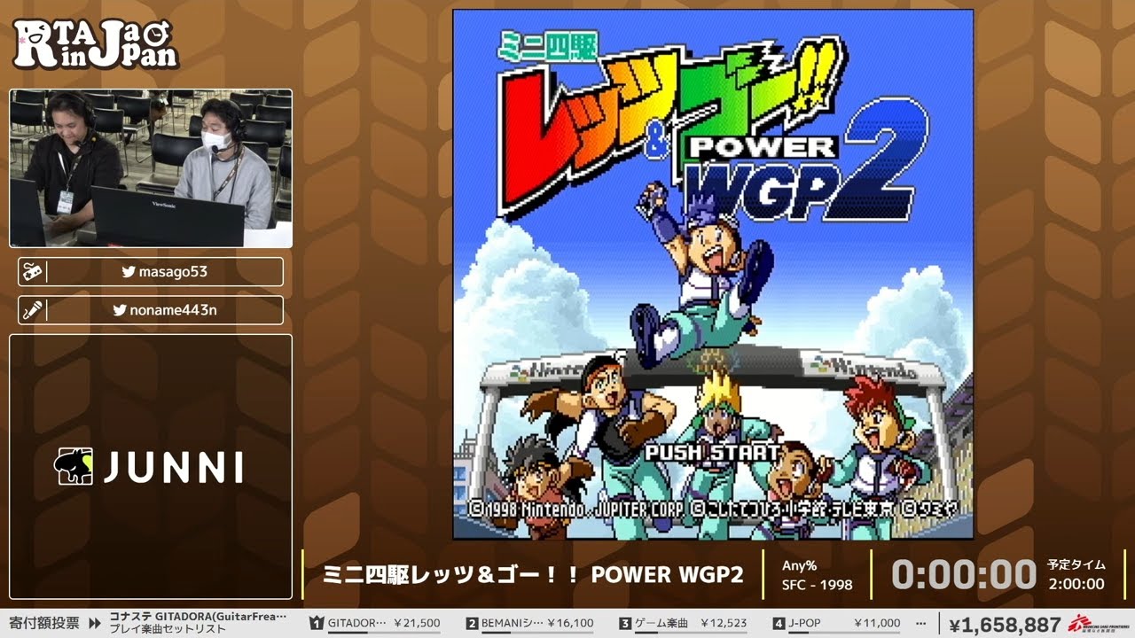The width and height of the screenshot is (1135, 638).
Task: Click the double-arrow icon after 寄付額投票
Action: 95,623
